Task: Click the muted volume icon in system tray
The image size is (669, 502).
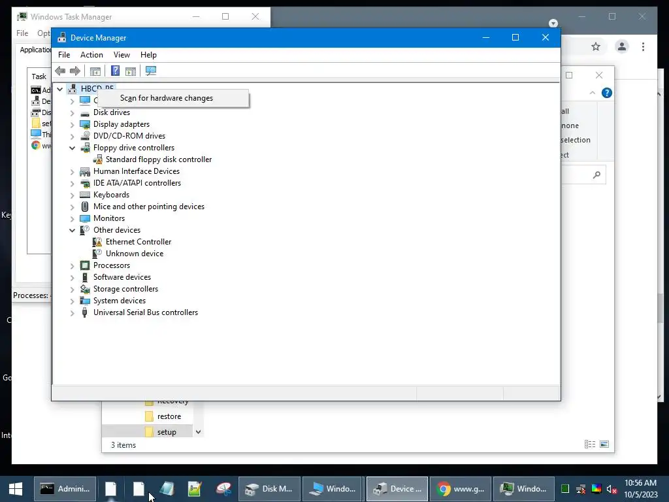Action: pos(612,489)
